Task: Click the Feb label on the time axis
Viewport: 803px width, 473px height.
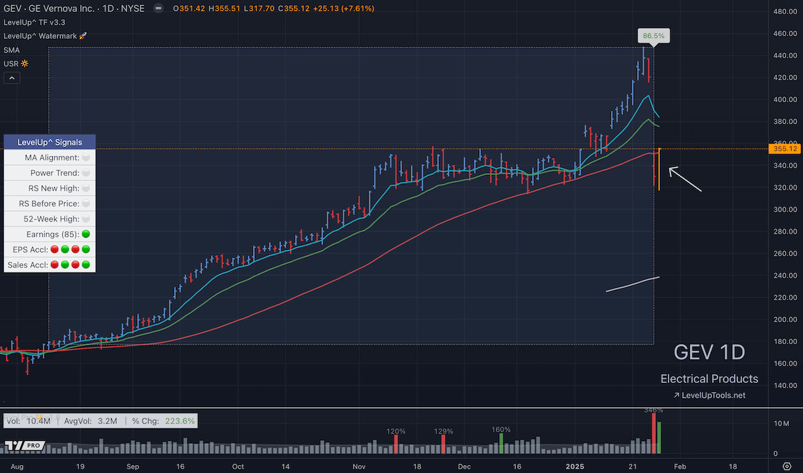Action: pyautogui.click(x=680, y=466)
